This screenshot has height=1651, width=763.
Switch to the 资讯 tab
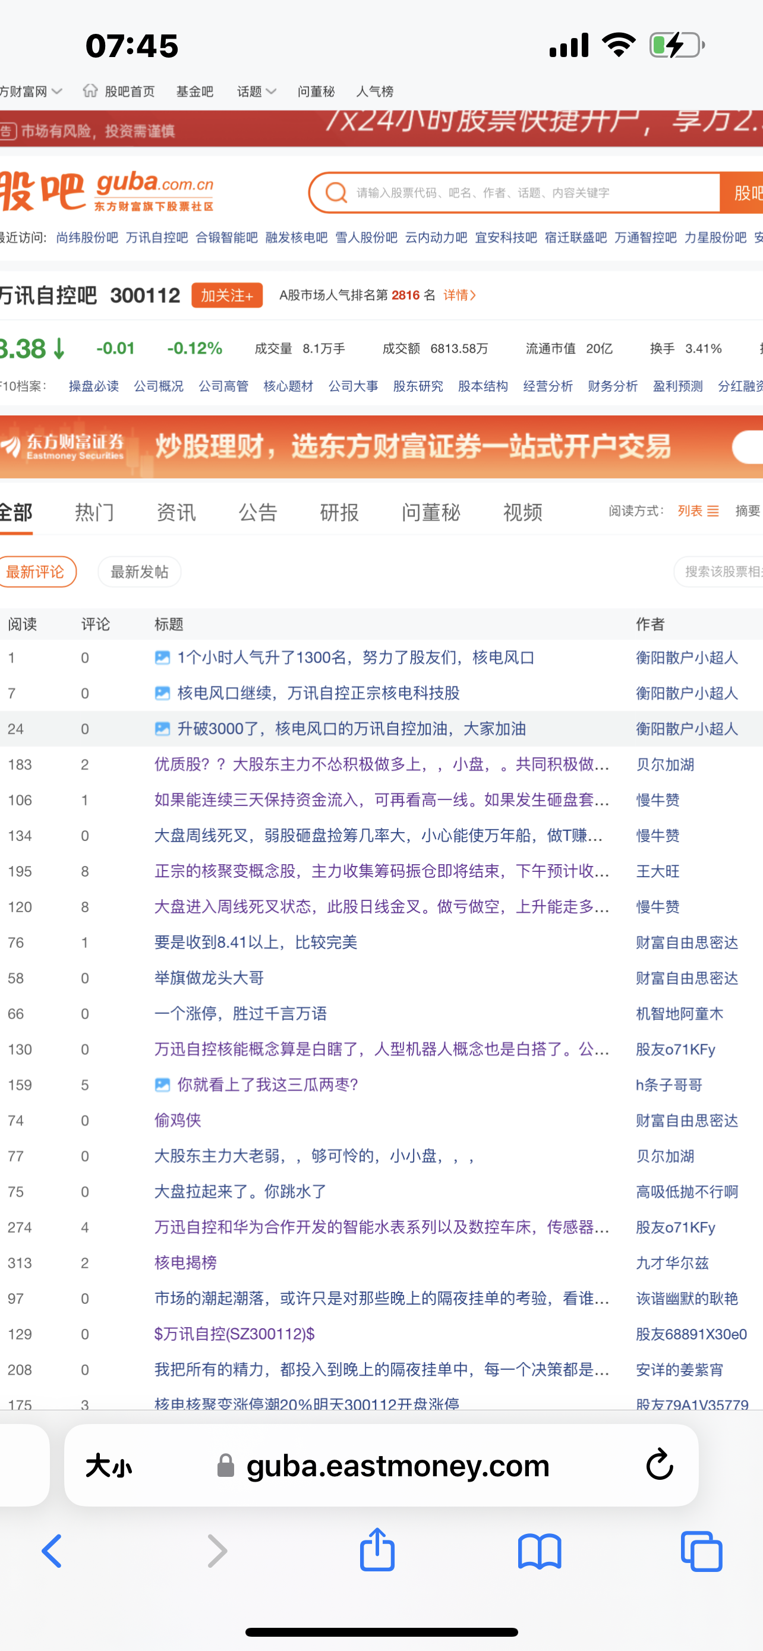point(176,512)
